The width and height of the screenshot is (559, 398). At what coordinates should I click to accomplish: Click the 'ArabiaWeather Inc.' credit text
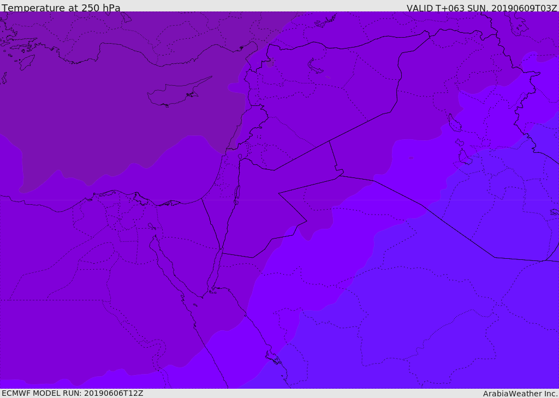[x=520, y=394]
